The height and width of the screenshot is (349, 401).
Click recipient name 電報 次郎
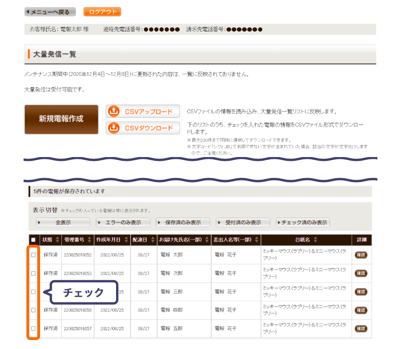coord(172,274)
